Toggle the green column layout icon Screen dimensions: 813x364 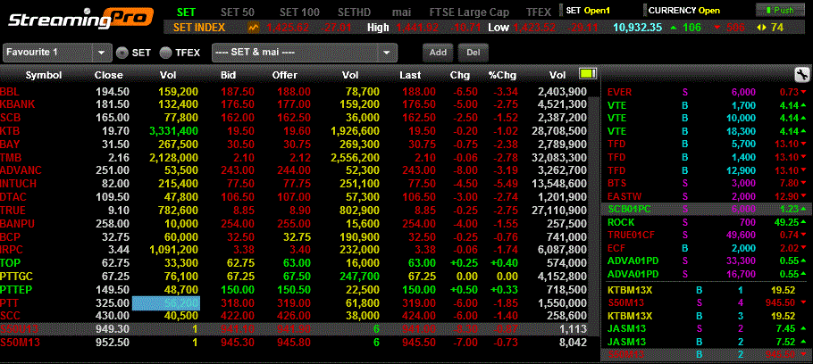(588, 74)
